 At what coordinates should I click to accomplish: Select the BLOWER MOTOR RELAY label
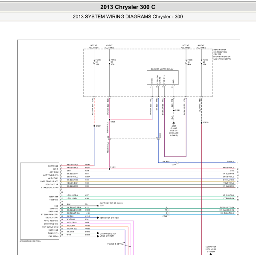point(162,69)
